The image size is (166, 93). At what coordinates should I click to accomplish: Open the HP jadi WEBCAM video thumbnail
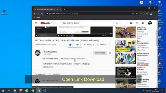(x=126, y=46)
